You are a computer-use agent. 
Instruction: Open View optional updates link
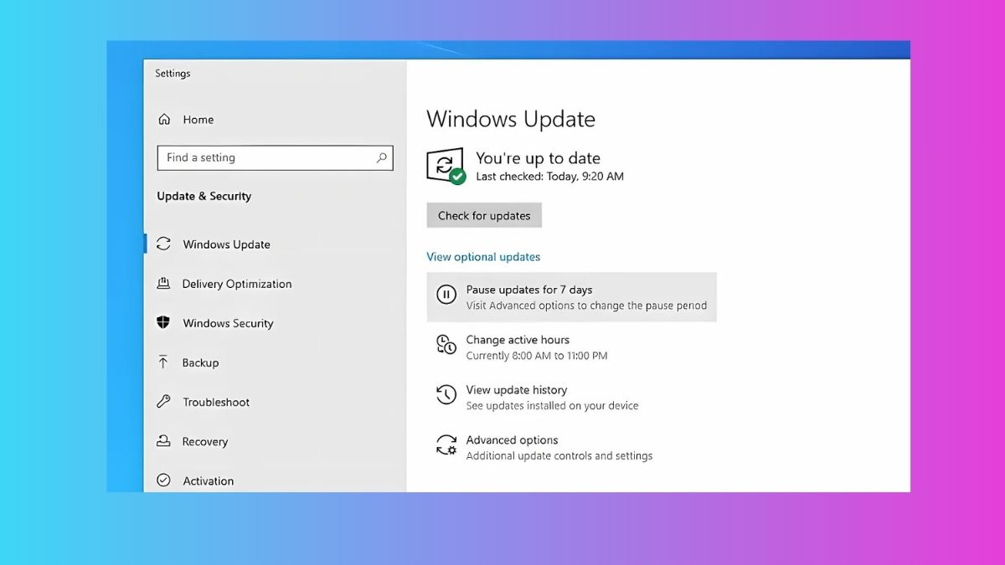[483, 257]
